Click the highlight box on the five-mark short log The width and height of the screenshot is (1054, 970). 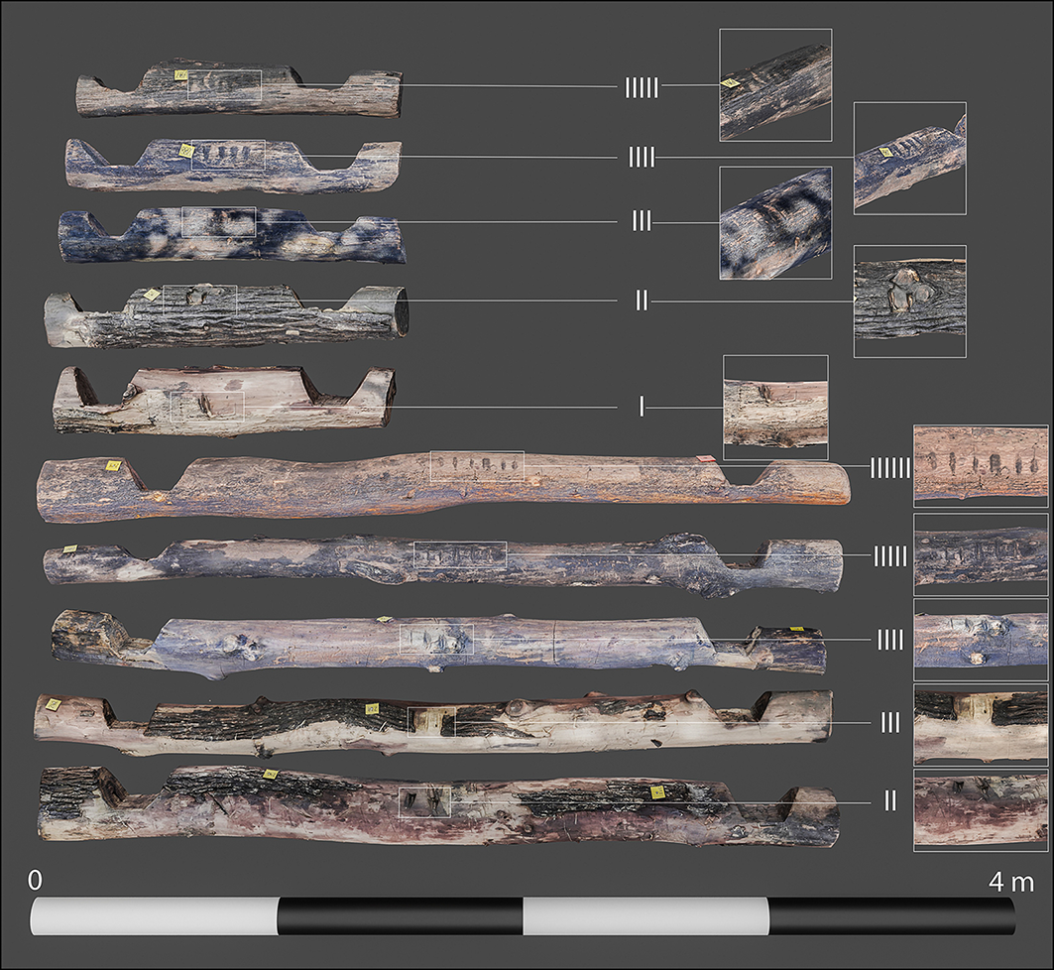(x=224, y=85)
